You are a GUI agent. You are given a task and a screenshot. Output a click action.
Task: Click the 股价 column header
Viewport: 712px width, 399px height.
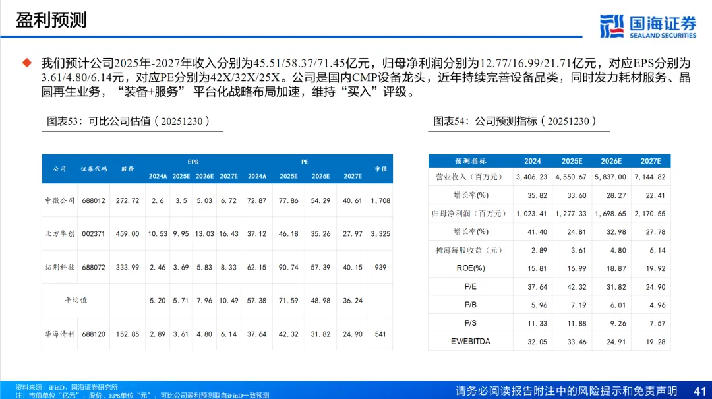[x=128, y=169]
